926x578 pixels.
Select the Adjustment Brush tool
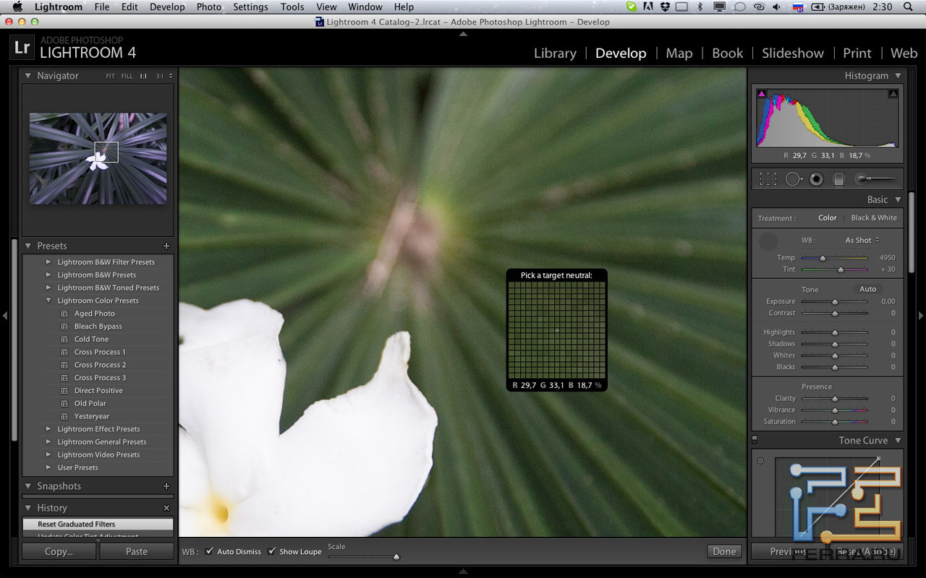(875, 178)
